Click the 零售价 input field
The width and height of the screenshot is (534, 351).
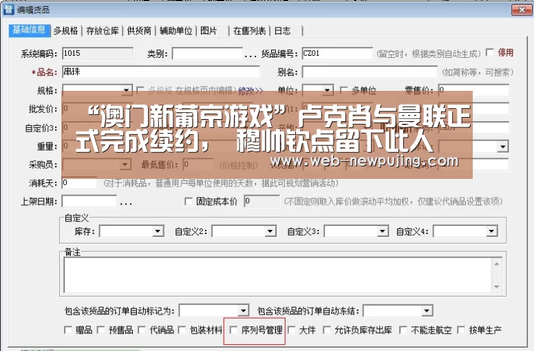click(x=473, y=90)
